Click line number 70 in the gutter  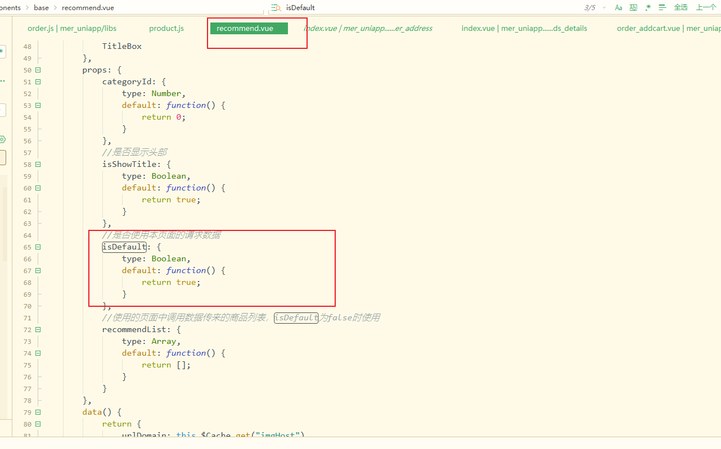28,306
